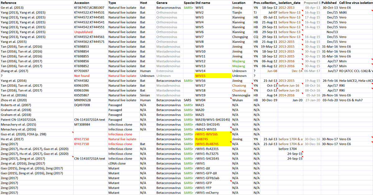The width and height of the screenshot is (373, 195).
Task: Click the Simian host cell
Action: pos(145,95)
